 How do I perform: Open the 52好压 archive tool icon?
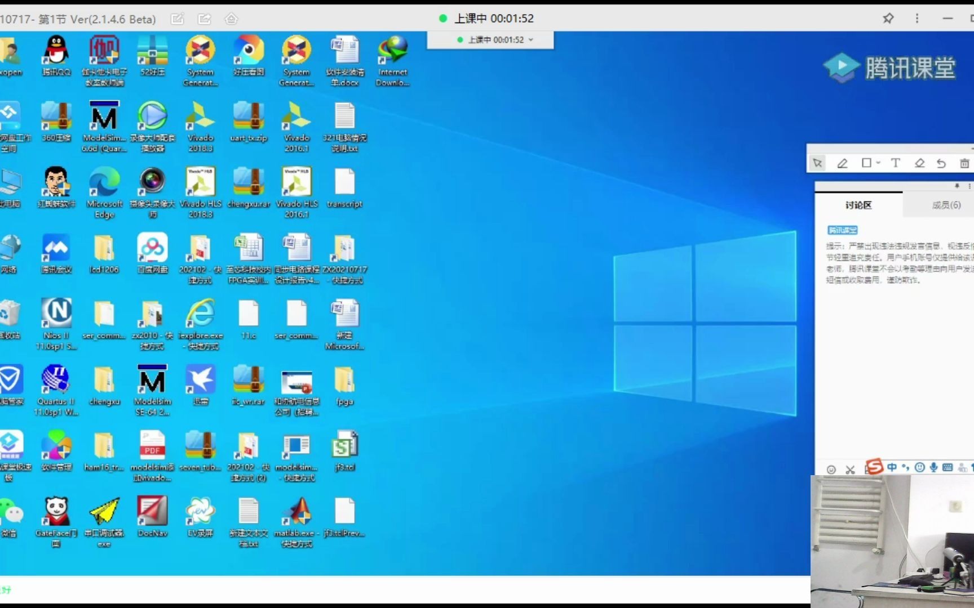pyautogui.click(x=152, y=56)
